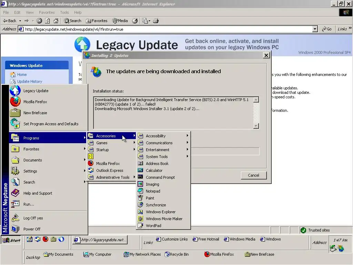
Task: Expand the Games submenu
Action: tap(112, 143)
